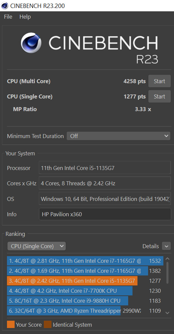Click the 4258 pts multi core score
Screen dimensions: 174x334
pyautogui.click(x=134, y=81)
